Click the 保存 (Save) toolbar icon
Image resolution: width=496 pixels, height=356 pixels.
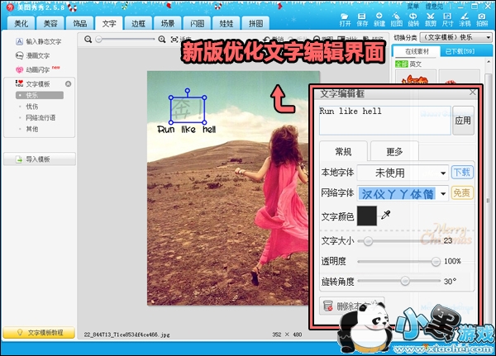coord(361,19)
